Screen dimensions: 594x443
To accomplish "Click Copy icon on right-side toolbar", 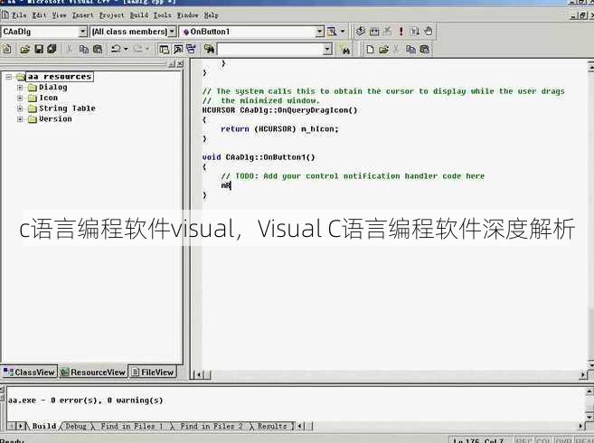I will point(410,49).
